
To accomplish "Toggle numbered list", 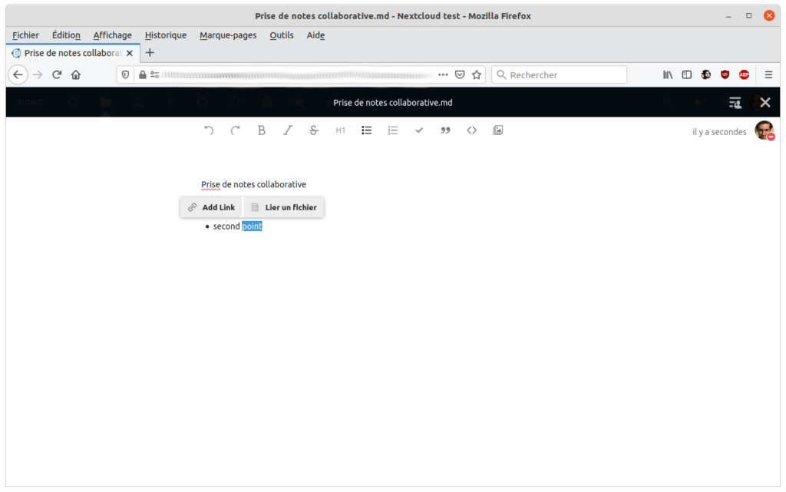I will (393, 130).
